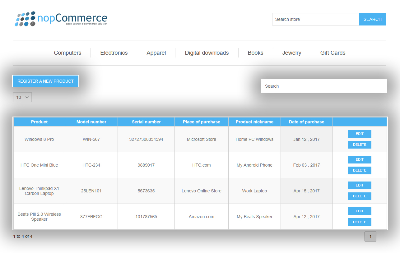
Task: Click model number 25LEN101
Action: pos(91,191)
